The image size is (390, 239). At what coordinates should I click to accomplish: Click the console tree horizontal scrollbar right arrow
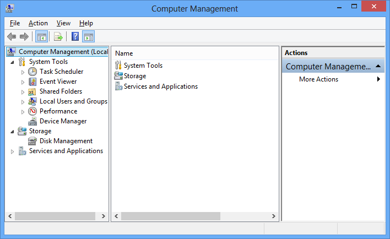click(104, 216)
